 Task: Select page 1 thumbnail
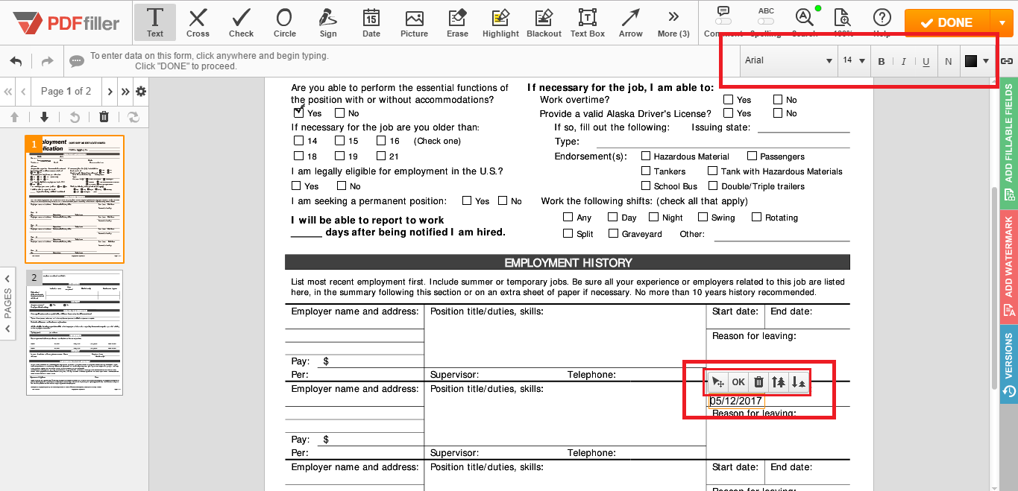click(75, 199)
